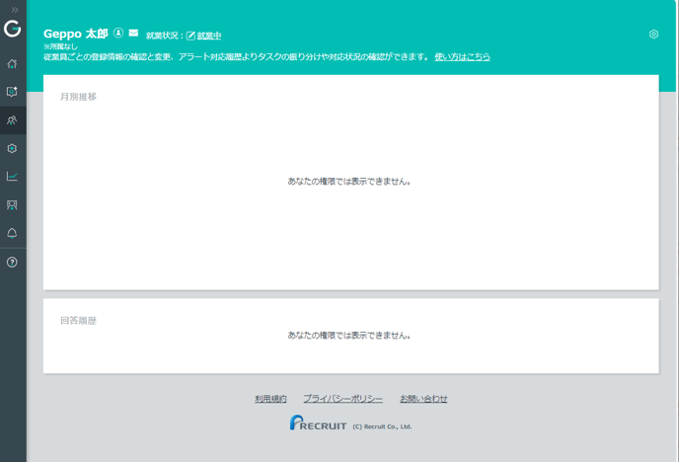
Task: Click the edit pencil icon beside 就業中
Action: (x=190, y=36)
